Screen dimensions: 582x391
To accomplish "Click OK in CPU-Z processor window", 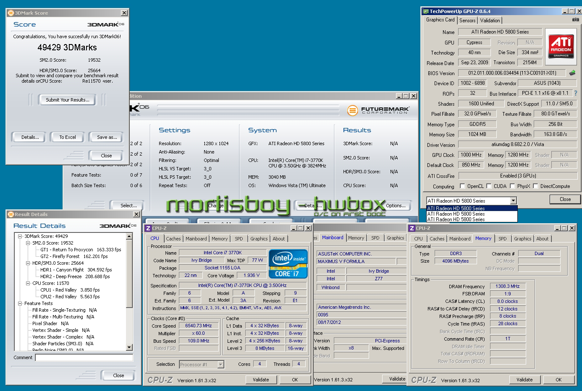I will pos(295,380).
